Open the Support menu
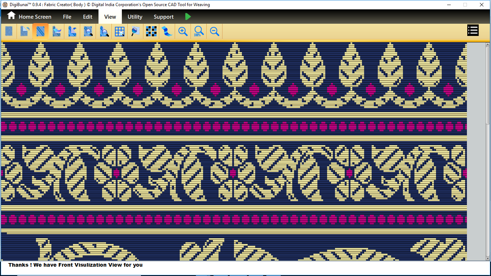This screenshot has height=276, width=491. 164,17
